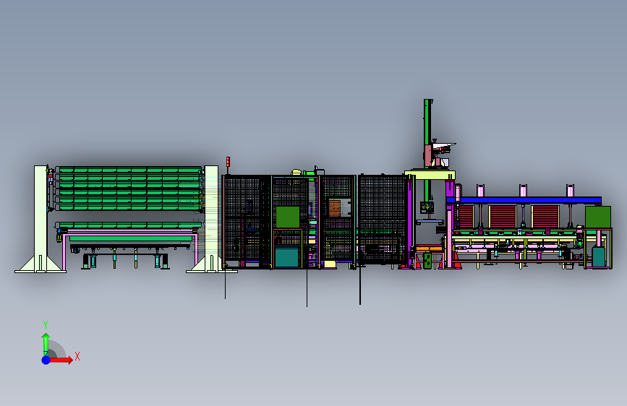Select the long blue horizontal beam

tap(524, 200)
